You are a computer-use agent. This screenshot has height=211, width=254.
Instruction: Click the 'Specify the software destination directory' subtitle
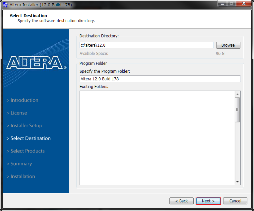point(56,21)
